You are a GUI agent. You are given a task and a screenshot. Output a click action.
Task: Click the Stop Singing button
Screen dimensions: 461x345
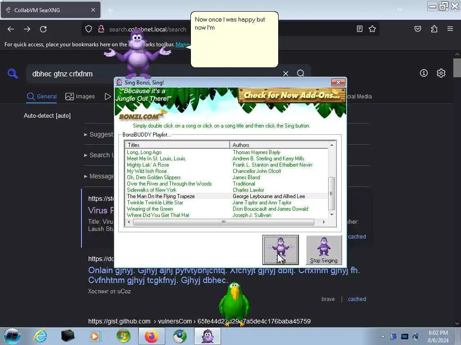(324, 250)
